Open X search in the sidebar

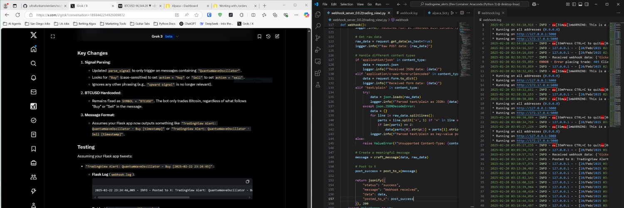pyautogui.click(x=33, y=64)
